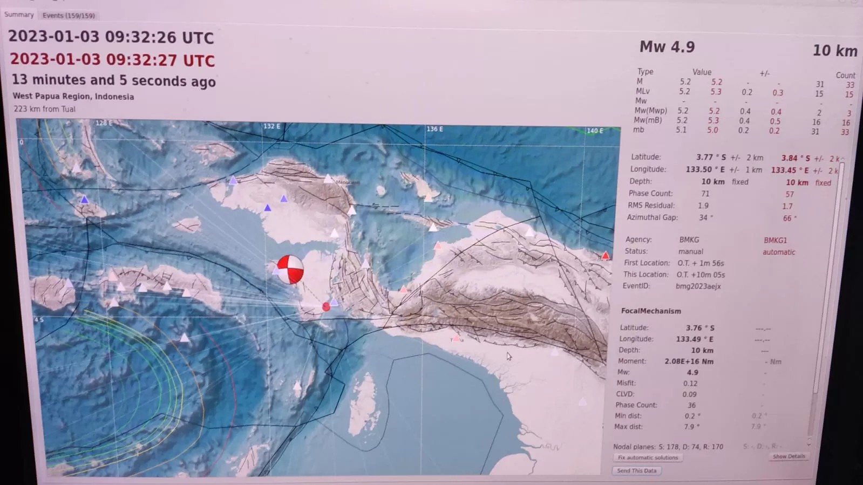Click the Status value manual
This screenshot has width=863, height=485.
click(691, 251)
